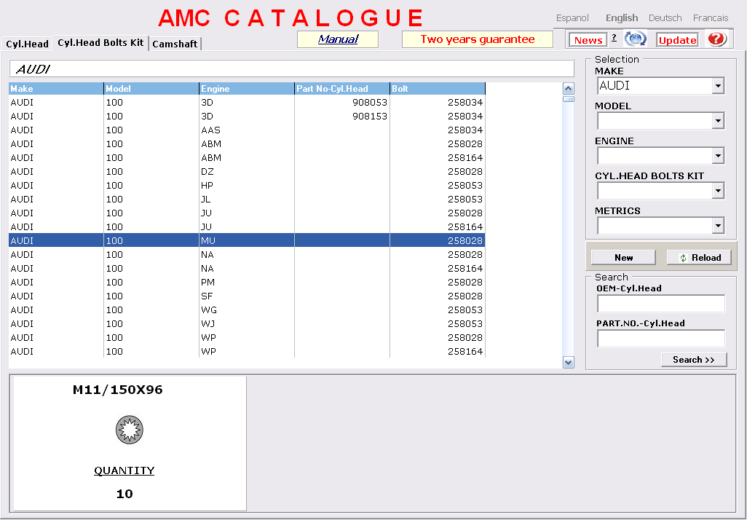Open help via the red question mark icon

(x=716, y=39)
